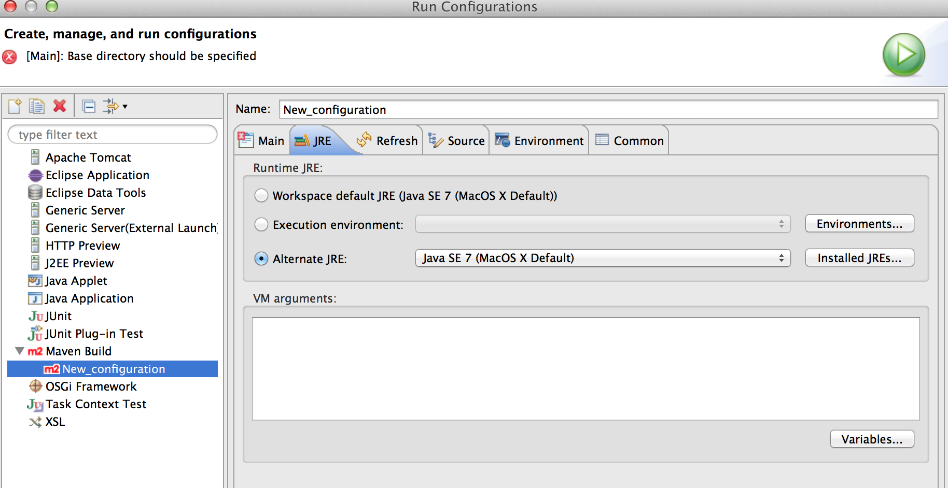The image size is (948, 488).
Task: Choose the Execution environment radio option
Action: click(x=261, y=224)
